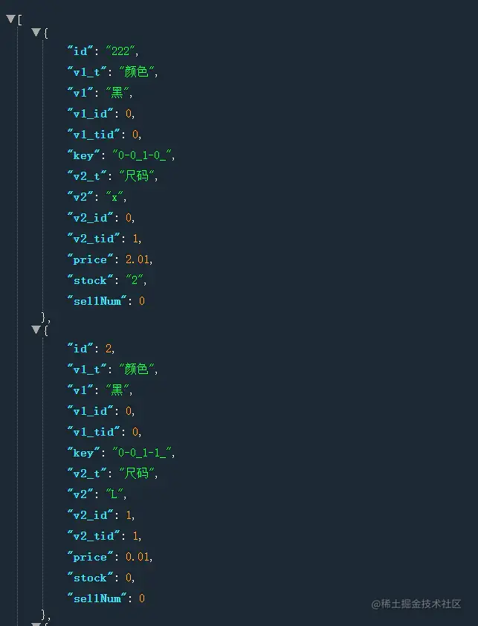The height and width of the screenshot is (626, 478).
Task: Collapse the second object with id 2
Action: (36, 329)
